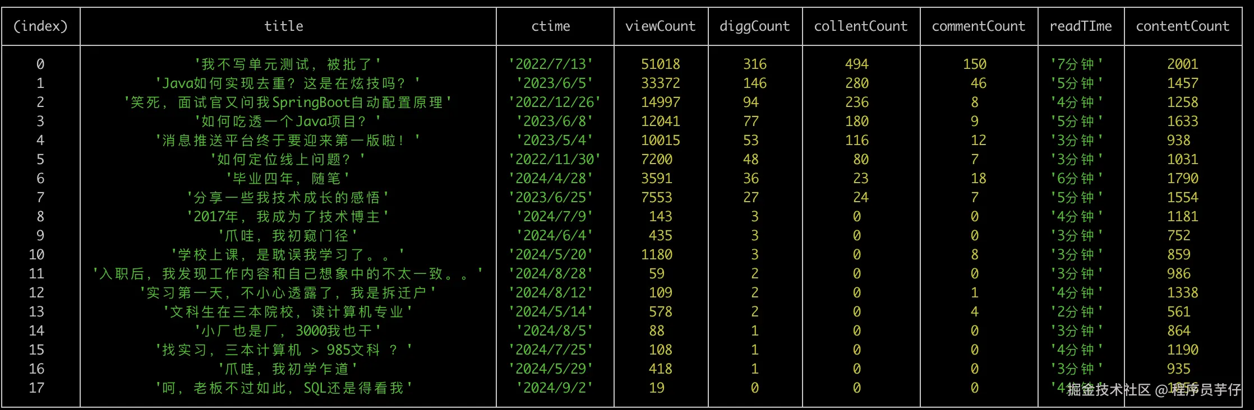Select the date '2022/12/26'
The image size is (1254, 410).
[555, 102]
